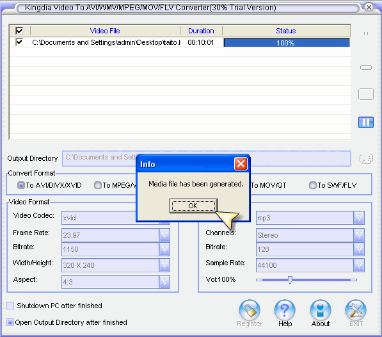Expand the video Bitrate 1150 dropdown
The image size is (382, 337).
click(164, 249)
